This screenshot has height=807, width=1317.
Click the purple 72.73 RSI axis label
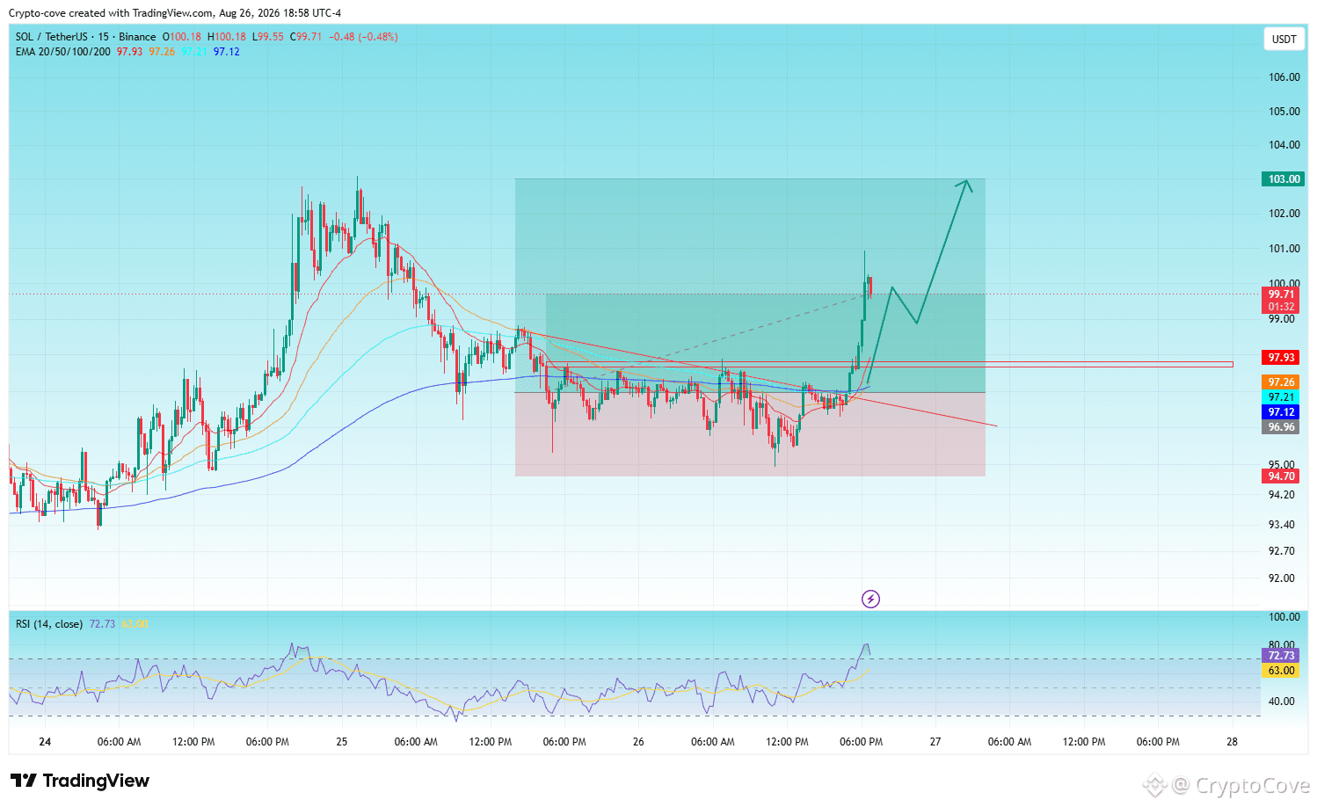pyautogui.click(x=1281, y=656)
